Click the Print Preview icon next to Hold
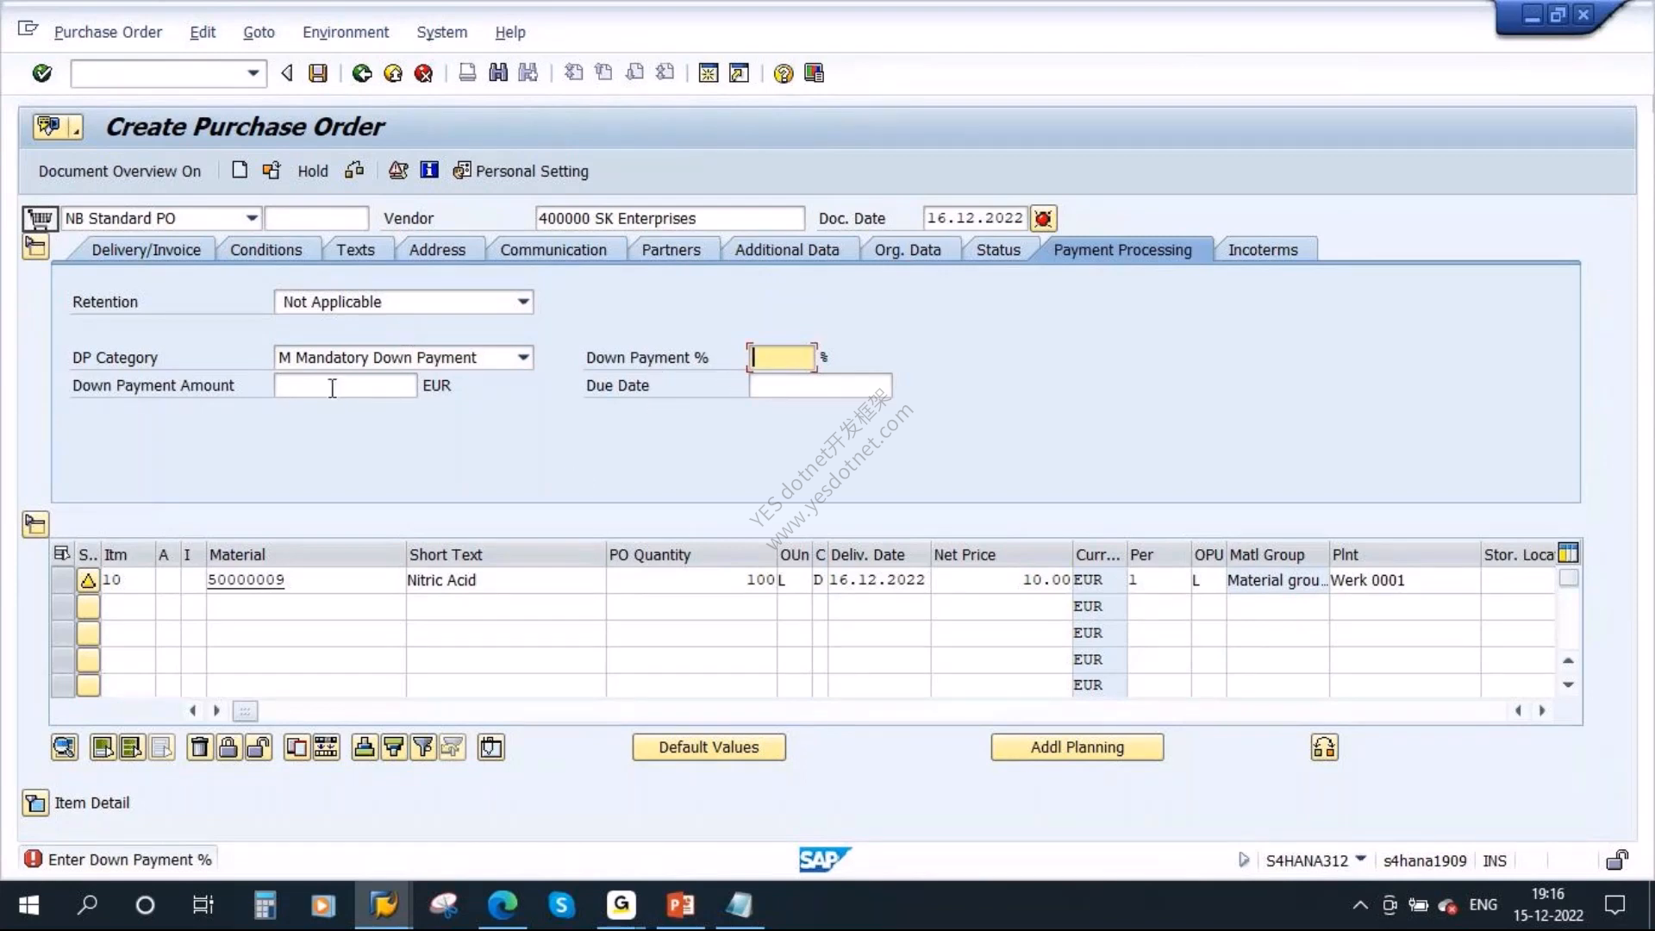This screenshot has height=931, width=1655. [x=354, y=170]
